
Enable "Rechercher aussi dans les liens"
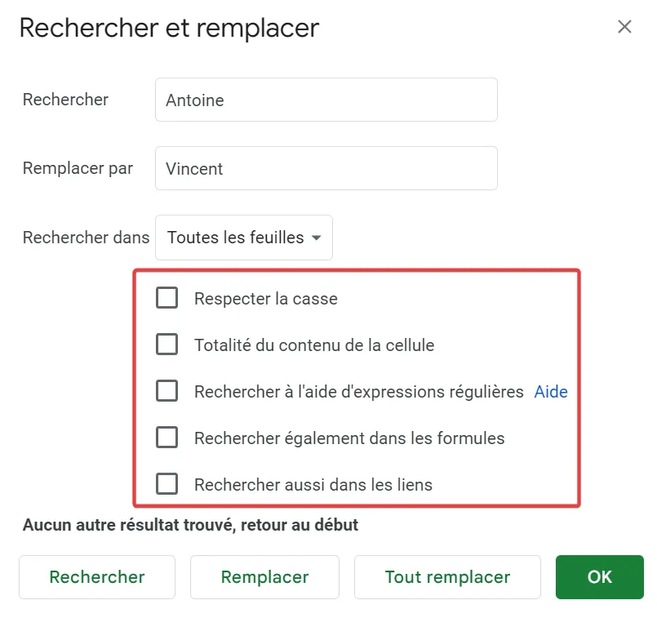click(166, 483)
